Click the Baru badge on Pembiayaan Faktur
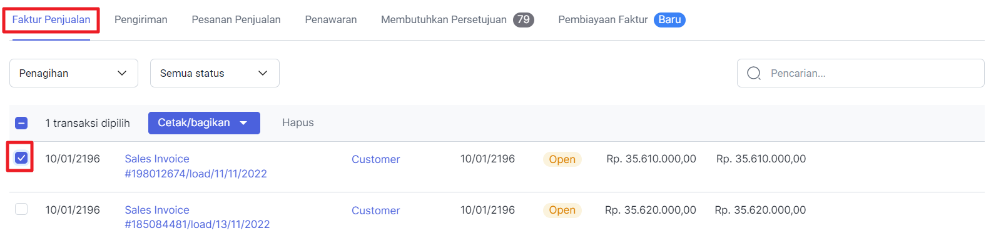The height and width of the screenshot is (238, 1001). click(669, 20)
